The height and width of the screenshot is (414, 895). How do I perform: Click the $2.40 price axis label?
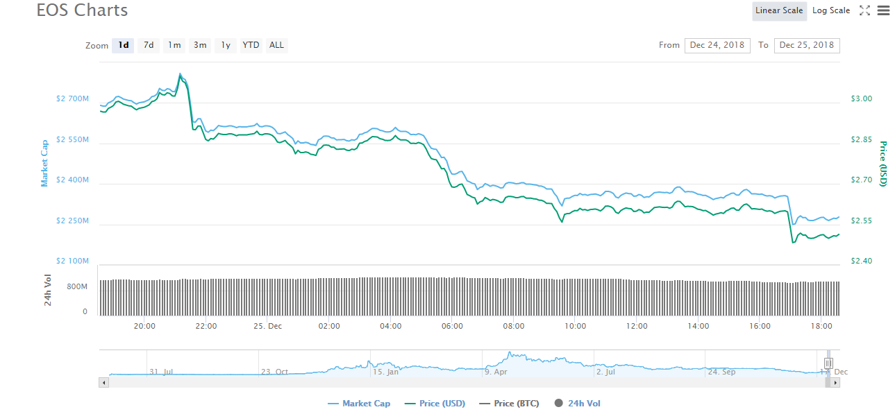862,261
